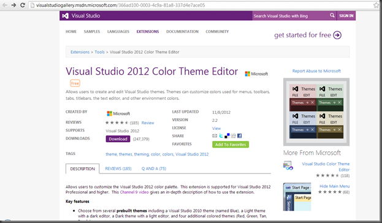Click the star rating next to (185)
This screenshot has width=382, height=223.
[x=117, y=123]
